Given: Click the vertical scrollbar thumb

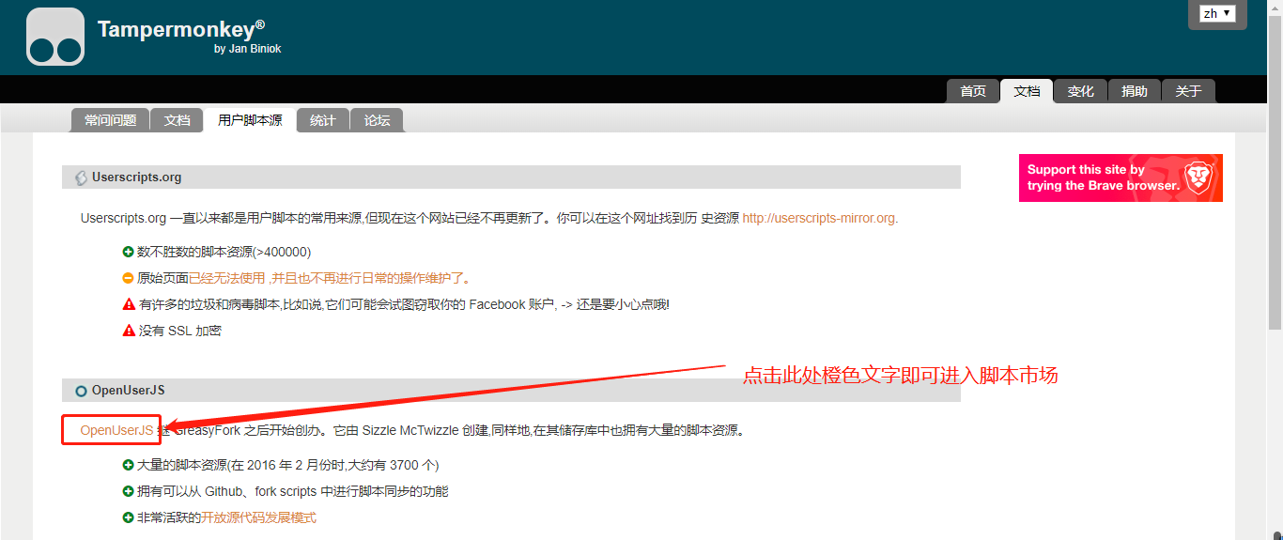Looking at the screenshot, I should point(1275,173).
